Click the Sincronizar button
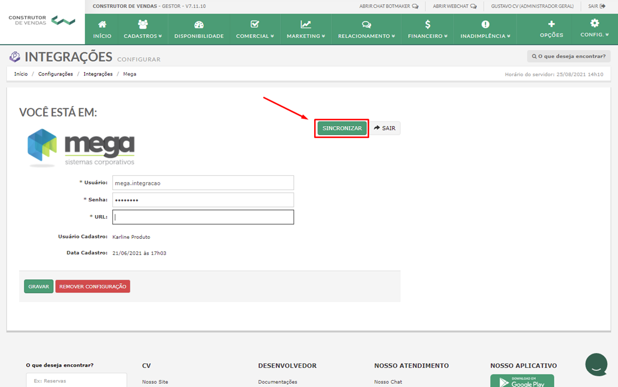The width and height of the screenshot is (618, 387). [x=342, y=128]
